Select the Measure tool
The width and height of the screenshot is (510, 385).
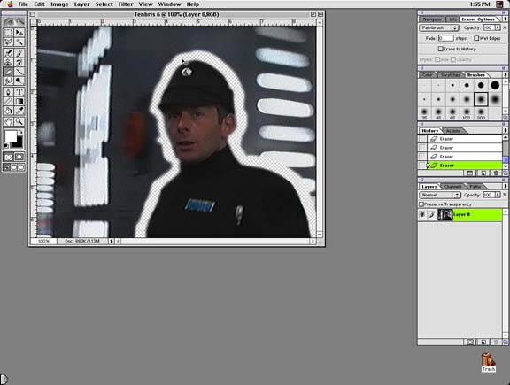[x=9, y=102]
